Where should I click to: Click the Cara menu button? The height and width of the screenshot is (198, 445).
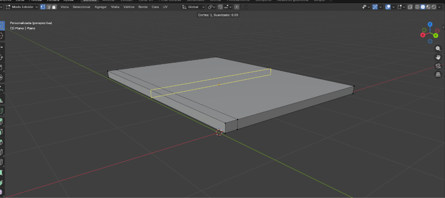click(x=155, y=7)
